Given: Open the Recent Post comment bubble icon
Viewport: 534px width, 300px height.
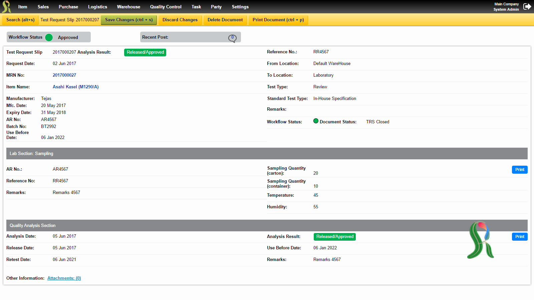Looking at the screenshot, I should click(232, 38).
